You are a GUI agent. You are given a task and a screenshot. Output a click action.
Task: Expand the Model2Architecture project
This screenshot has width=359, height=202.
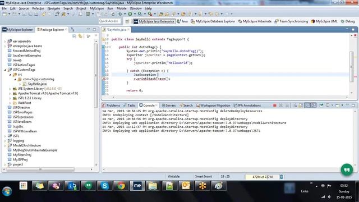click(x=5, y=145)
